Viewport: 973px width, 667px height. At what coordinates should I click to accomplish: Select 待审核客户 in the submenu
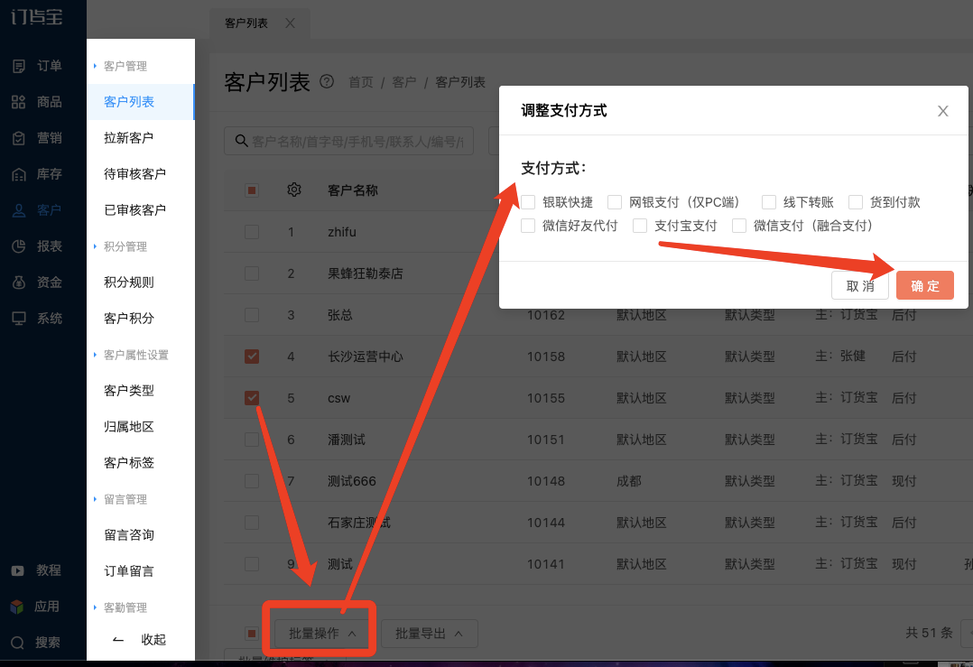pyautogui.click(x=141, y=173)
